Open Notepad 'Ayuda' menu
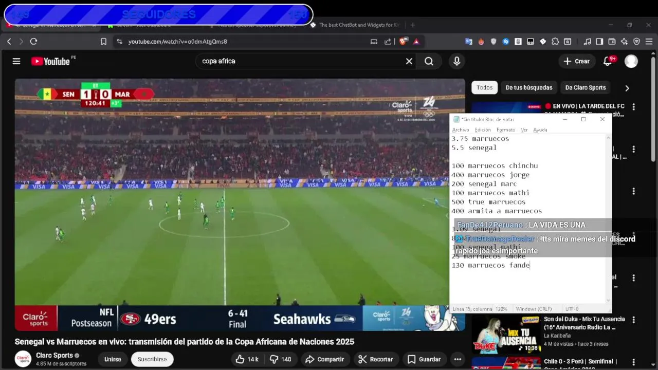The image size is (658, 370). [x=540, y=130]
